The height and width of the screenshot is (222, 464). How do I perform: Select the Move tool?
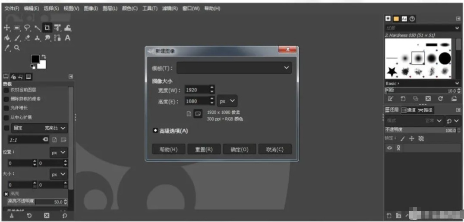tap(7, 28)
